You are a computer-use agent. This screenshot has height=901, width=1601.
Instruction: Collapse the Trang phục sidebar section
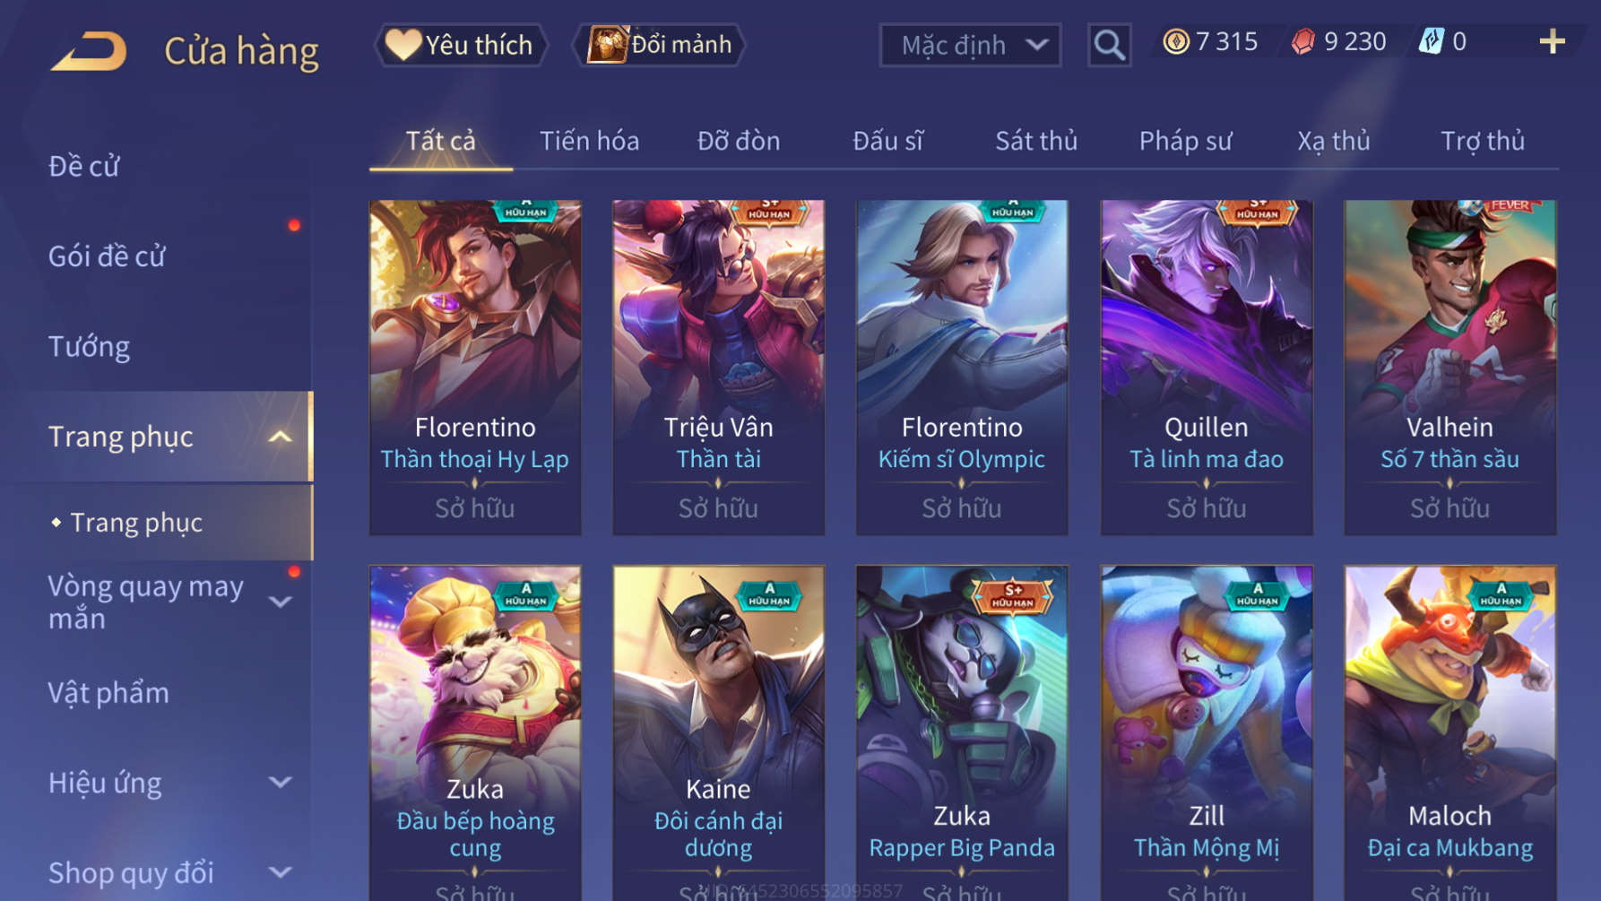coord(280,438)
